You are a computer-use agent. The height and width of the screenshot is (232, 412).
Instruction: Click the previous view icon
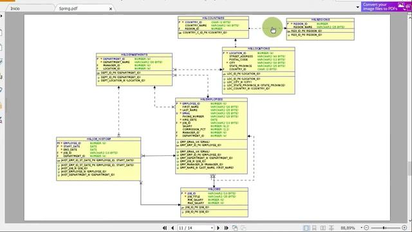tap(235, 227)
